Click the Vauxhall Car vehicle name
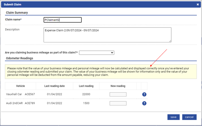Viewport: 202px width, 126px height. pyautogui.click(x=14, y=94)
